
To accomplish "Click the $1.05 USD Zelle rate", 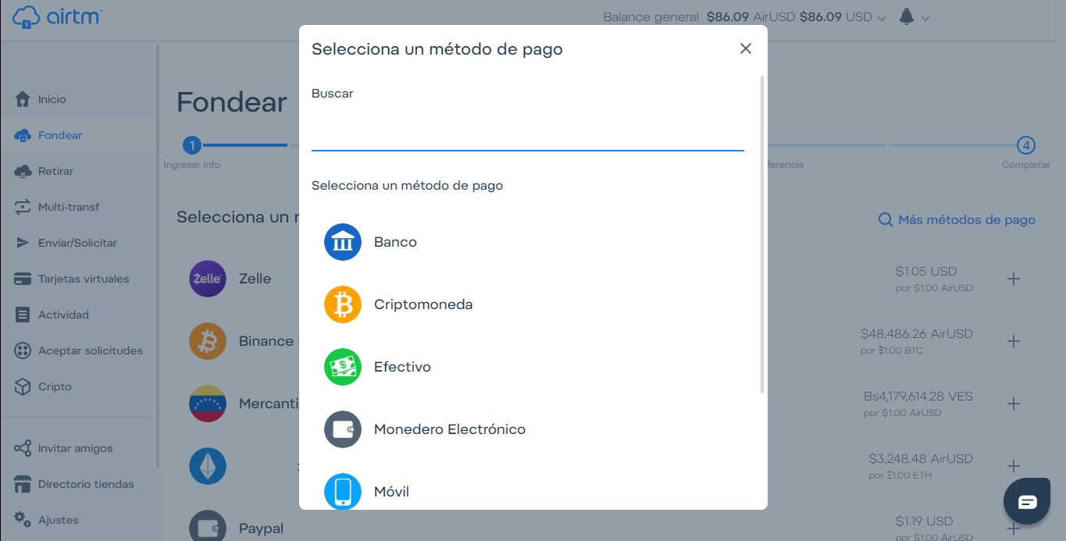I will tap(926, 272).
